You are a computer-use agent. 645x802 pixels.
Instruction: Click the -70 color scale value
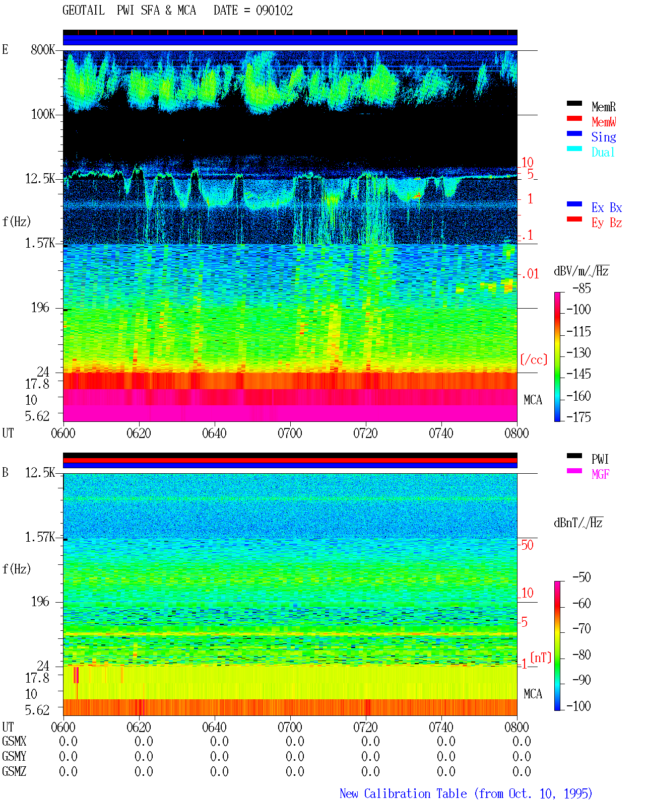pos(582,628)
